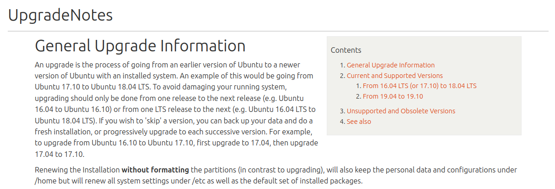The height and width of the screenshot is (189, 555).
Task: Click the sentence beginning 'Renewing the Installation'
Action: [276, 175]
